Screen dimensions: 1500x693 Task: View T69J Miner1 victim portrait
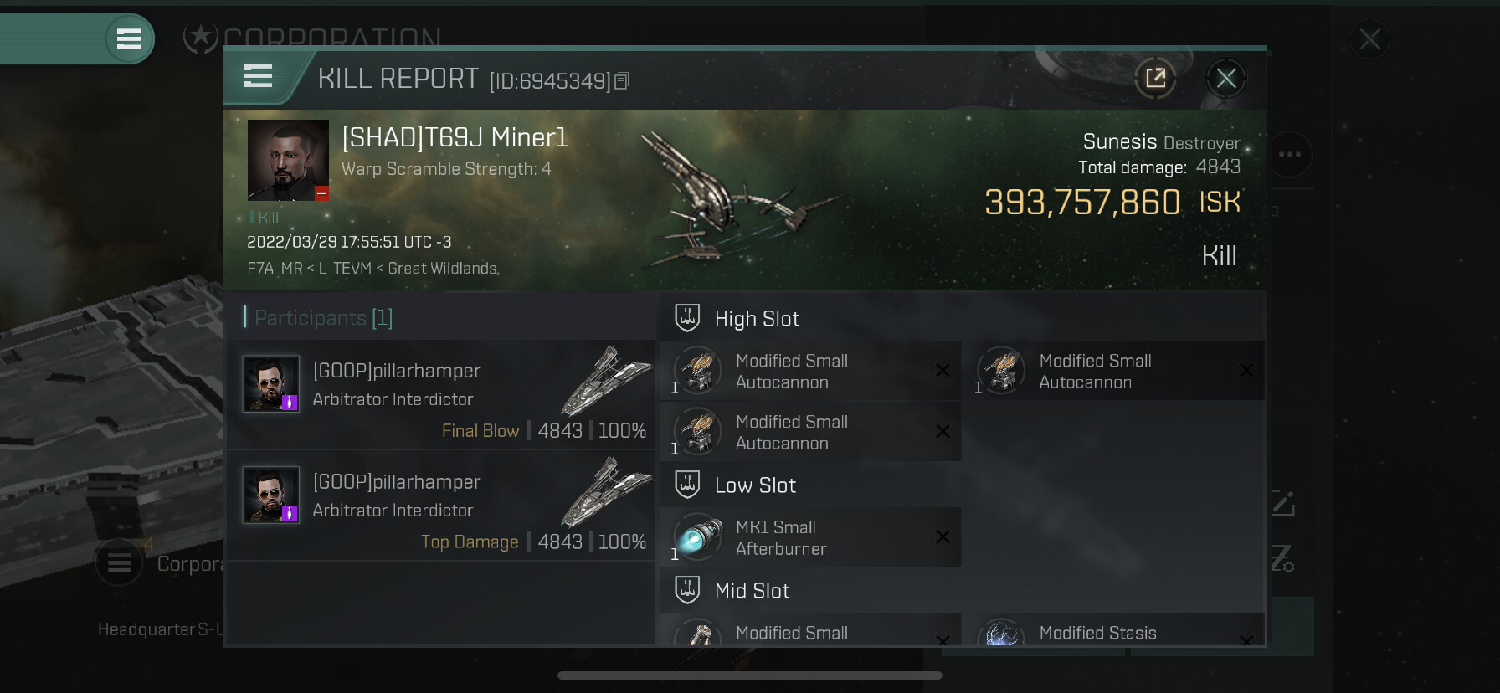click(288, 160)
